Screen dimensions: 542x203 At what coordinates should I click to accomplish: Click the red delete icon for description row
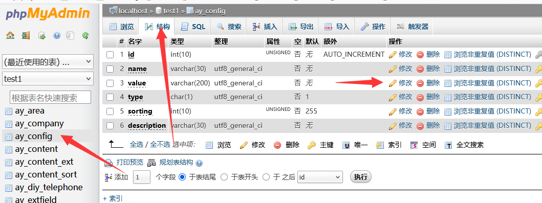420,125
